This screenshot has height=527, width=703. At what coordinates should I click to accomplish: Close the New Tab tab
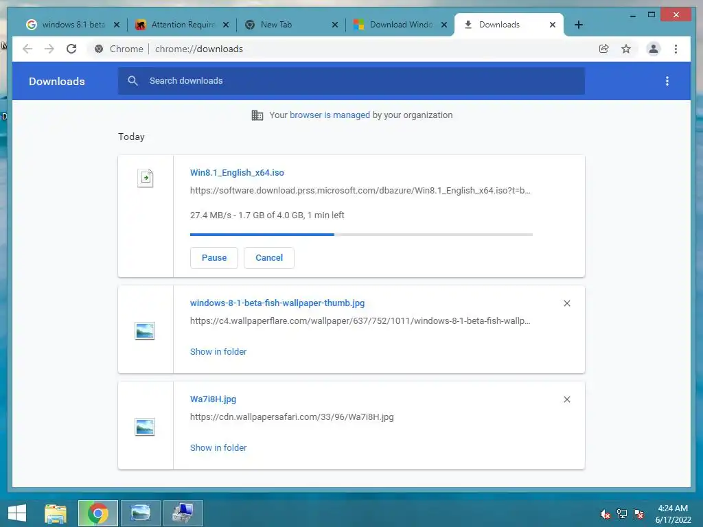(335, 25)
